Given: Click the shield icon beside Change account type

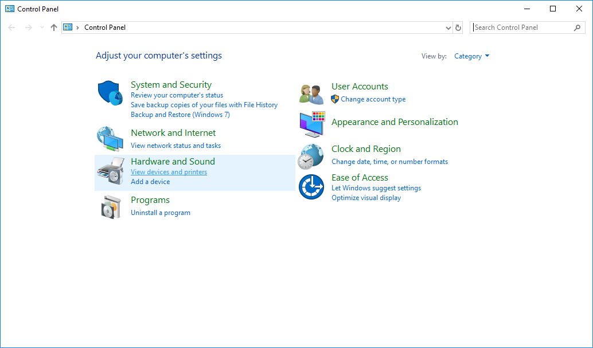Looking at the screenshot, I should 335,99.
